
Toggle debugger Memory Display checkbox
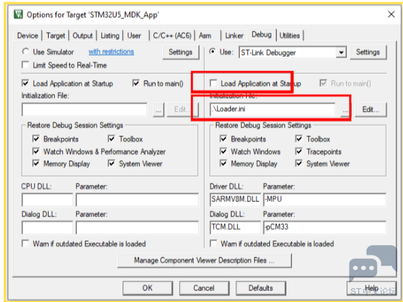[223, 163]
